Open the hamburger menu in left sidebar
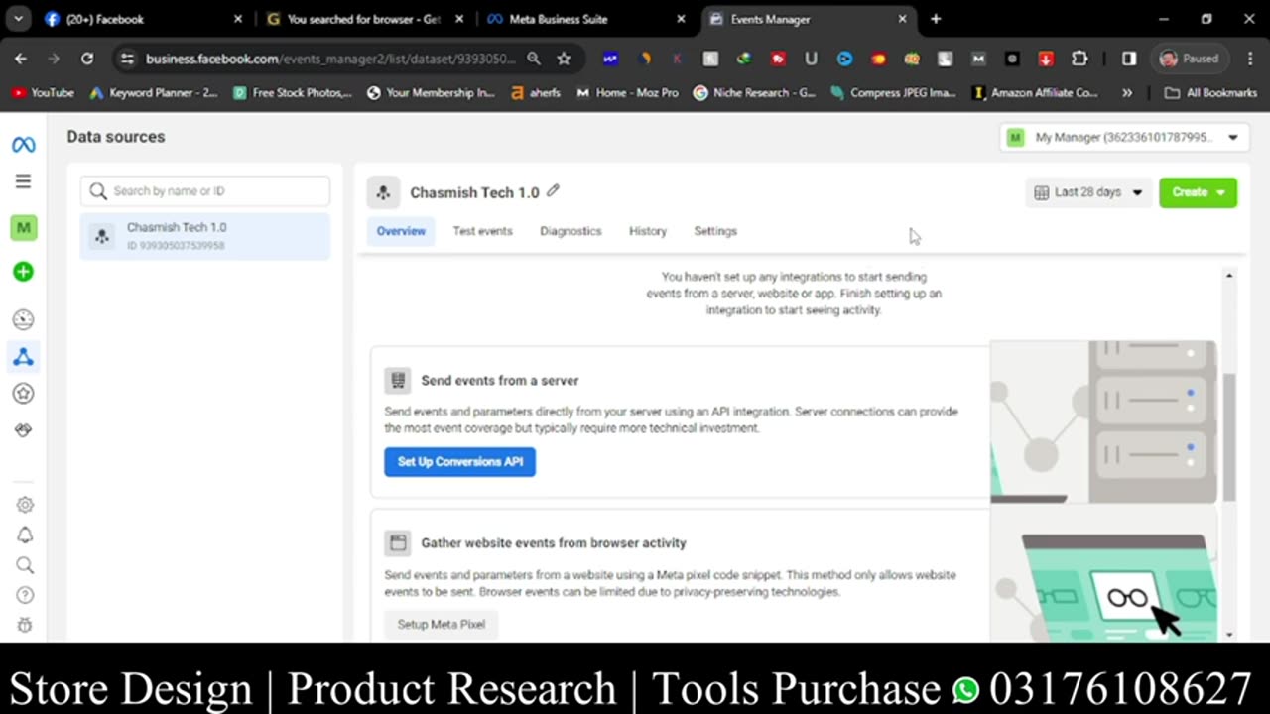 pos(23,181)
